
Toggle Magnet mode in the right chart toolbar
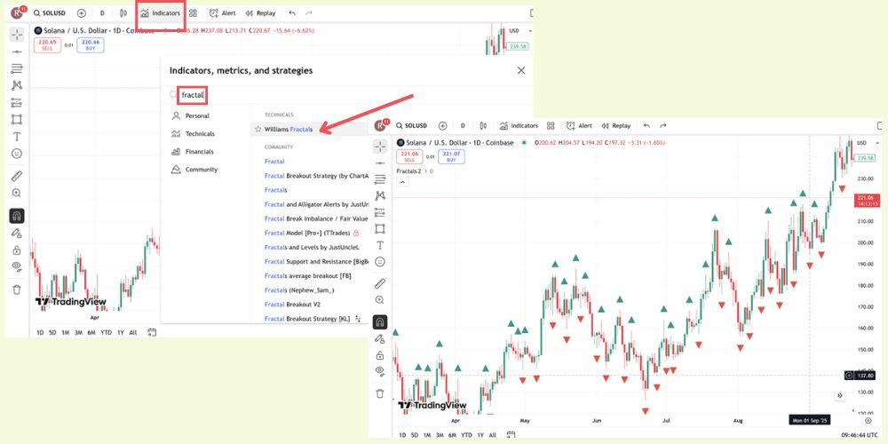pyautogui.click(x=380, y=321)
